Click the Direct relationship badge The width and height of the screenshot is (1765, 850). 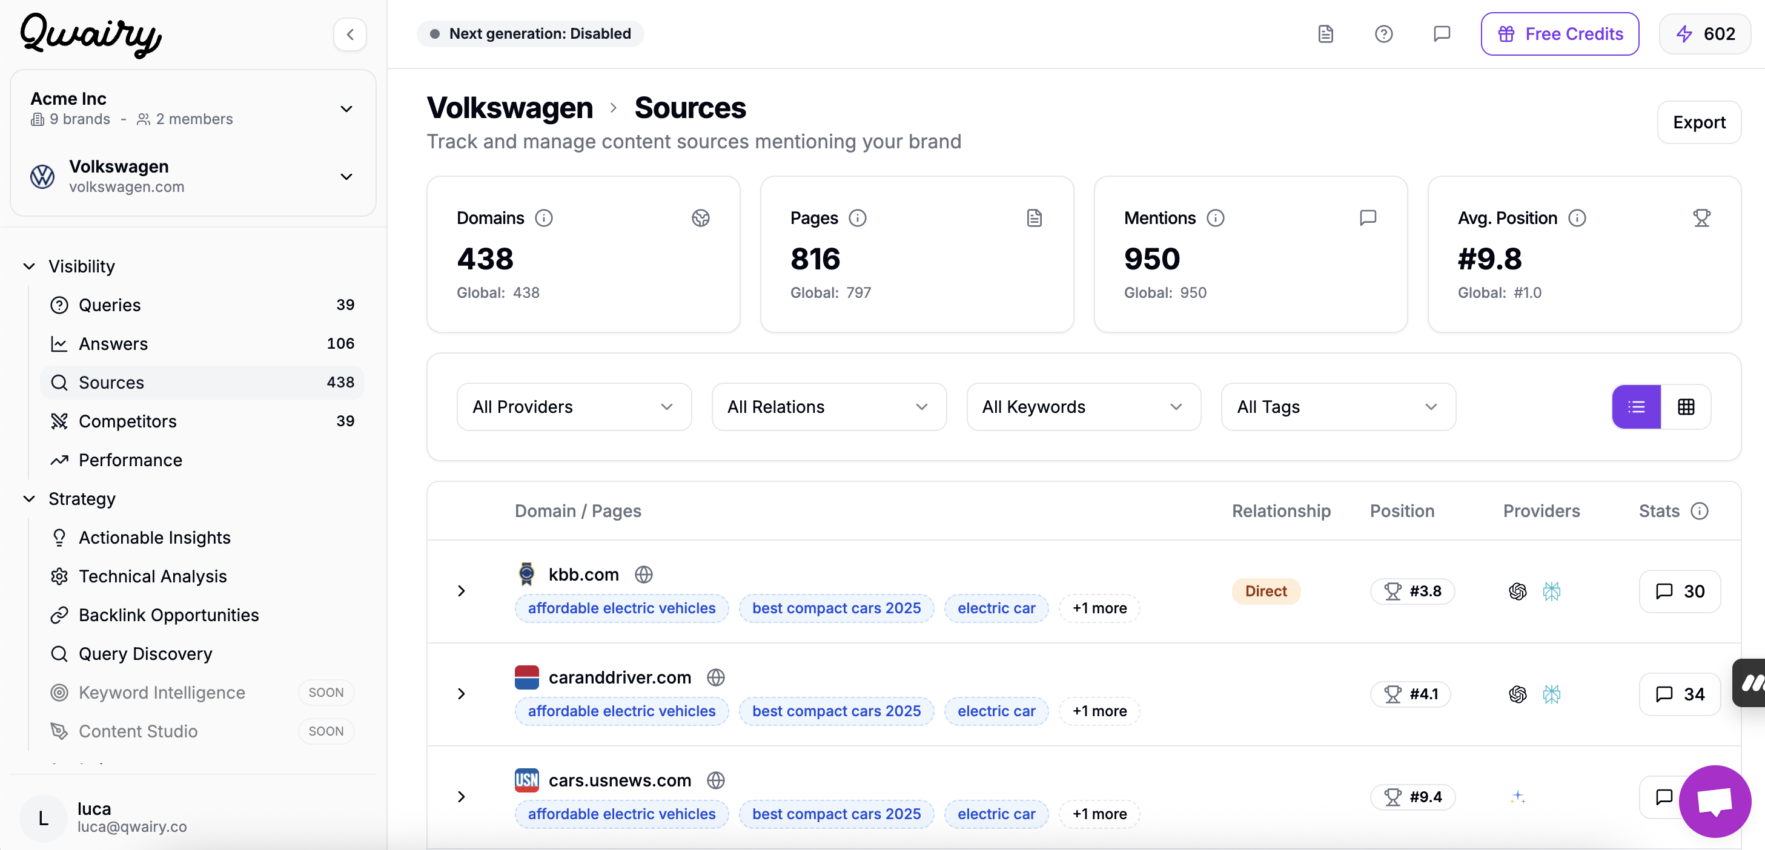pyautogui.click(x=1266, y=591)
